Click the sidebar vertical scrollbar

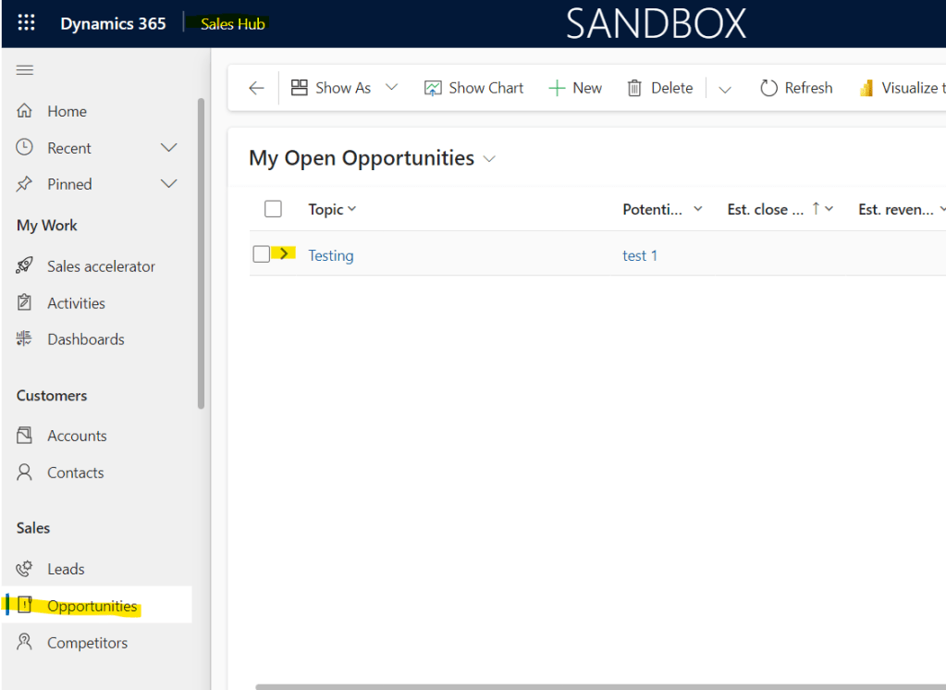[x=202, y=254]
